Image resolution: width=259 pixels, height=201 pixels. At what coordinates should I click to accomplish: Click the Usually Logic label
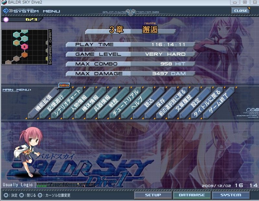[18, 185]
